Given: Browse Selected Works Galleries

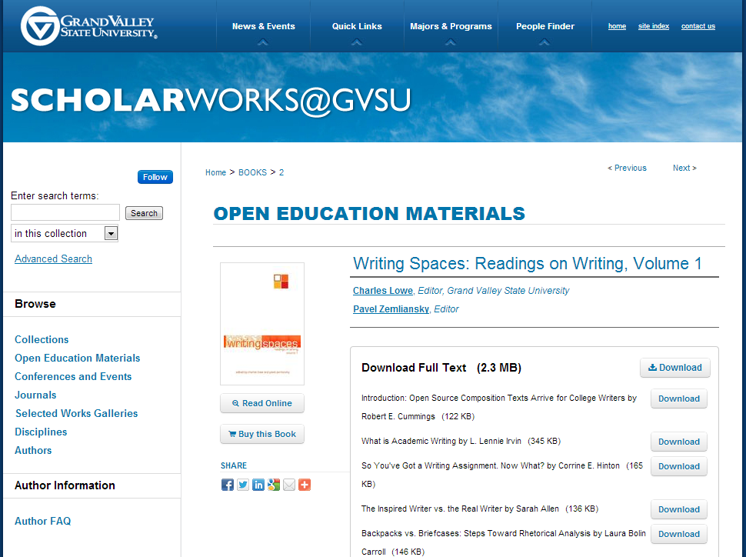Looking at the screenshot, I should (77, 413).
